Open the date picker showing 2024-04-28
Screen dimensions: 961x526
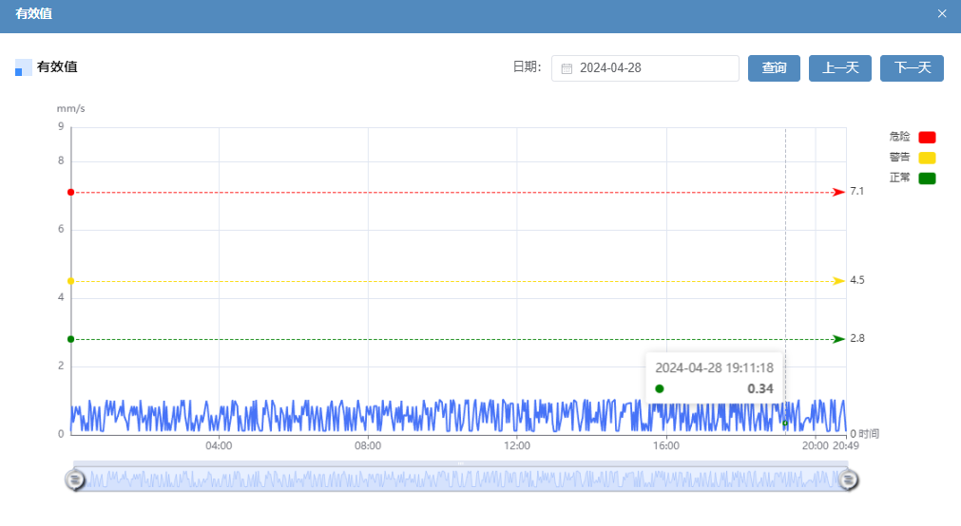644,68
